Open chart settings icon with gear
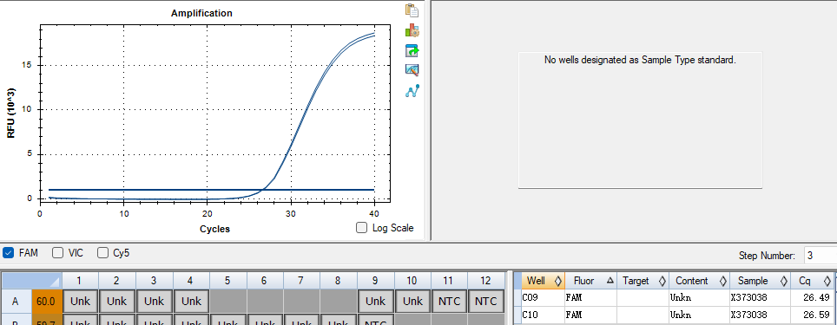 [x=412, y=30]
